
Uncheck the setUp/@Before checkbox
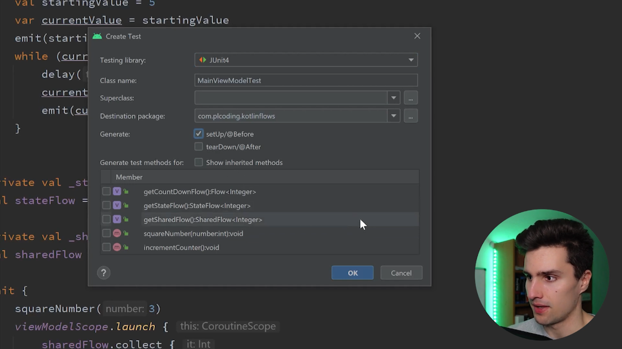199,134
